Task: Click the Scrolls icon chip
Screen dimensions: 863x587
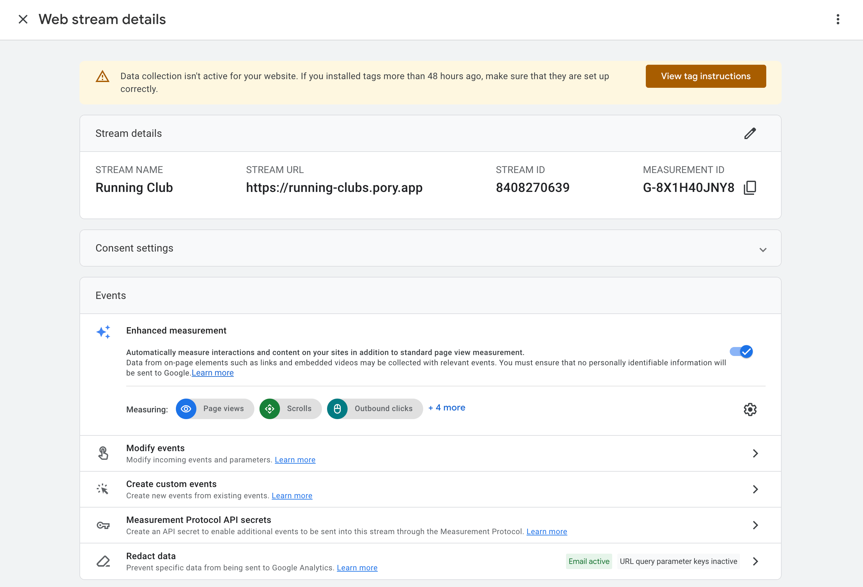Action: click(x=270, y=409)
